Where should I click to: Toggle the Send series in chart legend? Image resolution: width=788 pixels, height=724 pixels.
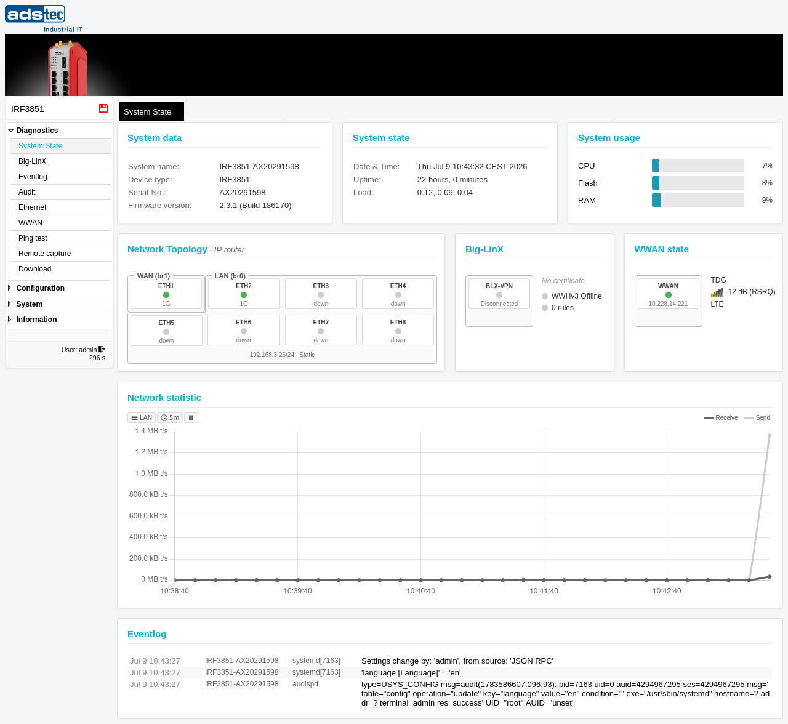pos(757,417)
